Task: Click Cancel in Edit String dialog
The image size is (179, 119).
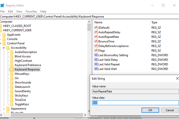Action: coord(170,110)
